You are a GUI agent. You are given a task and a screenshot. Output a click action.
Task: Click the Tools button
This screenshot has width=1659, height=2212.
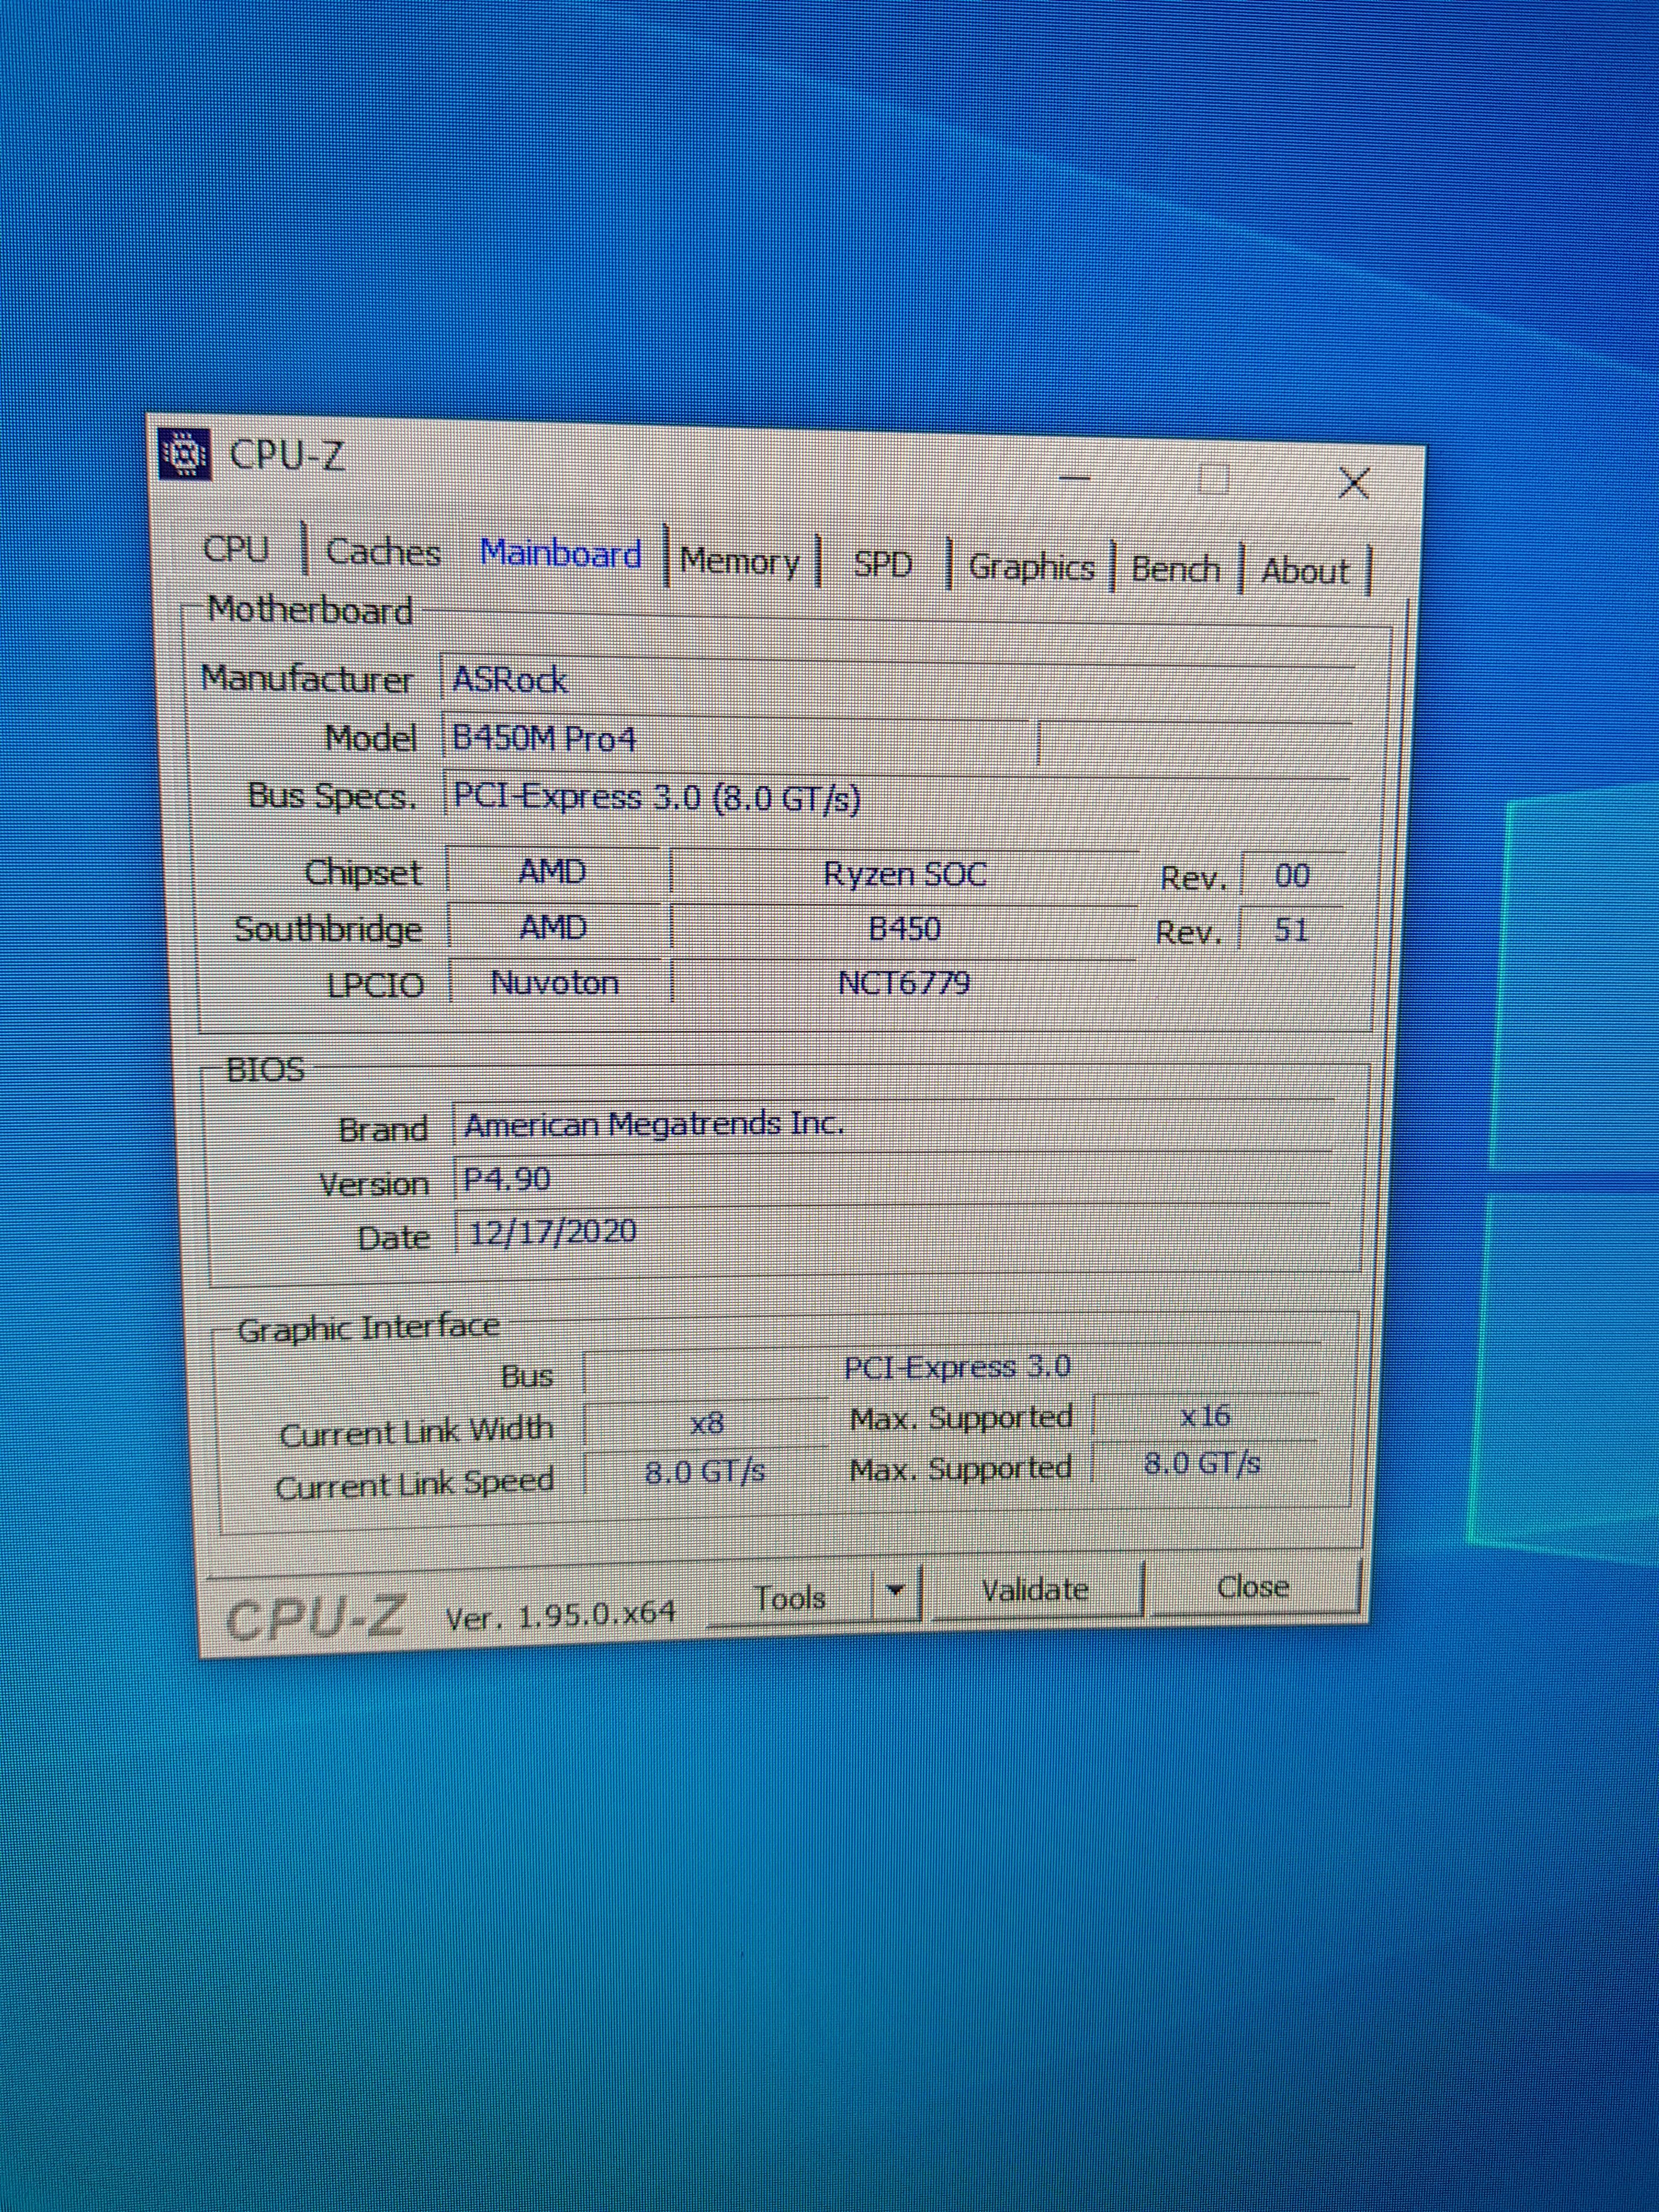[789, 1598]
